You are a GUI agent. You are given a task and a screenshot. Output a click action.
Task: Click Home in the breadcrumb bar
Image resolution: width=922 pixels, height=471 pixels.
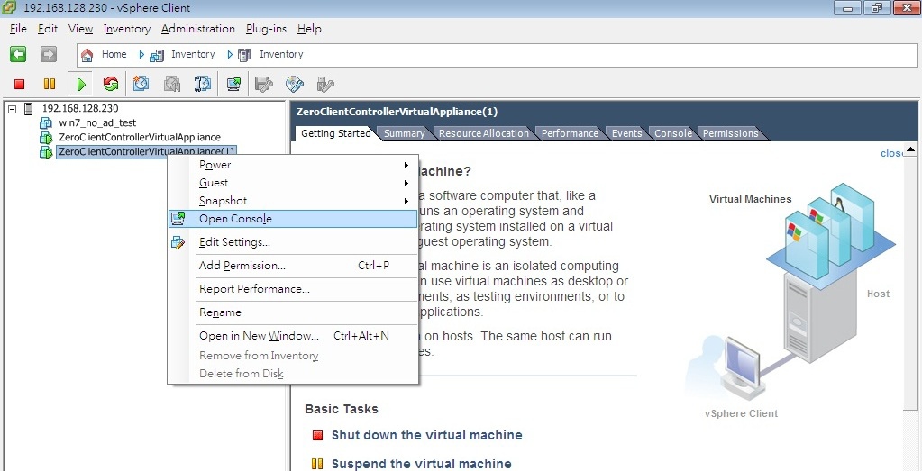[x=114, y=55]
